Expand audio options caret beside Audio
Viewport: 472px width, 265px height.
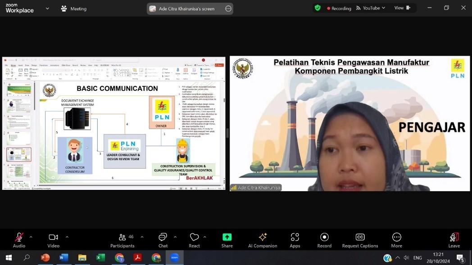tap(31, 237)
